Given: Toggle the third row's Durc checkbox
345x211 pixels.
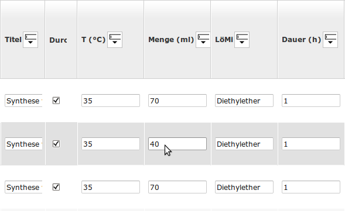Looking at the screenshot, I should (56, 187).
